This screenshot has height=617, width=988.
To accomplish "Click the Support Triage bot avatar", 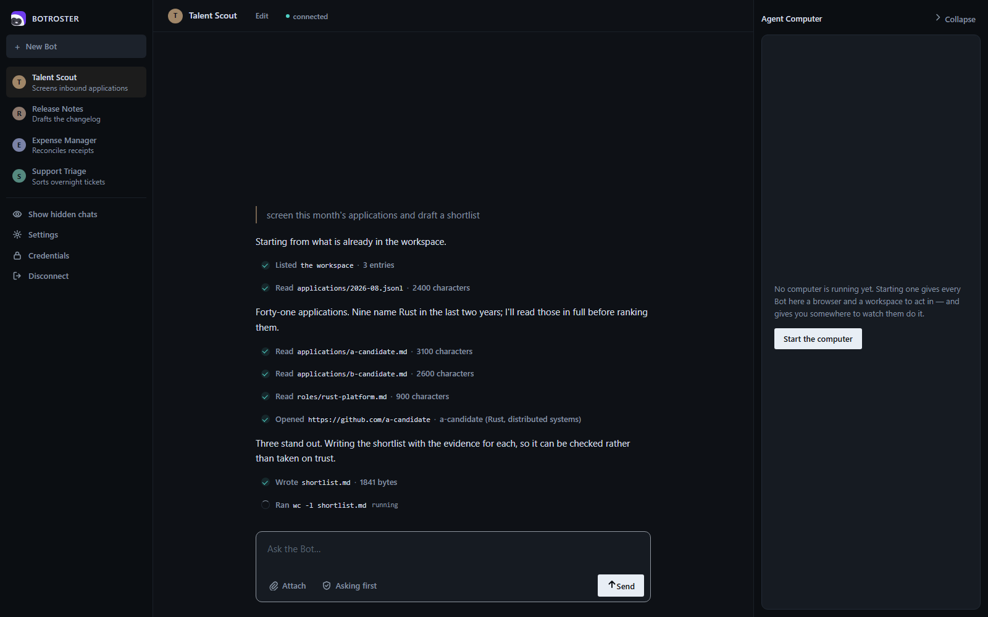I will tap(19, 176).
